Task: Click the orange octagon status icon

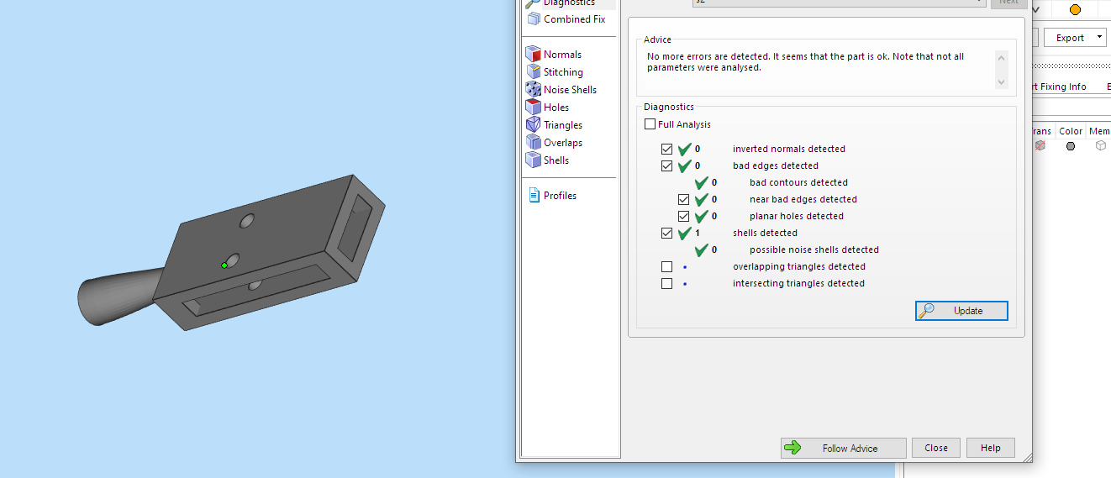Action: [x=1075, y=10]
